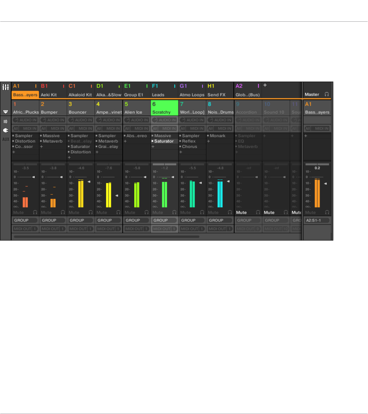
Task: Click the plug-in icon in left sidebar
Action: (5, 130)
